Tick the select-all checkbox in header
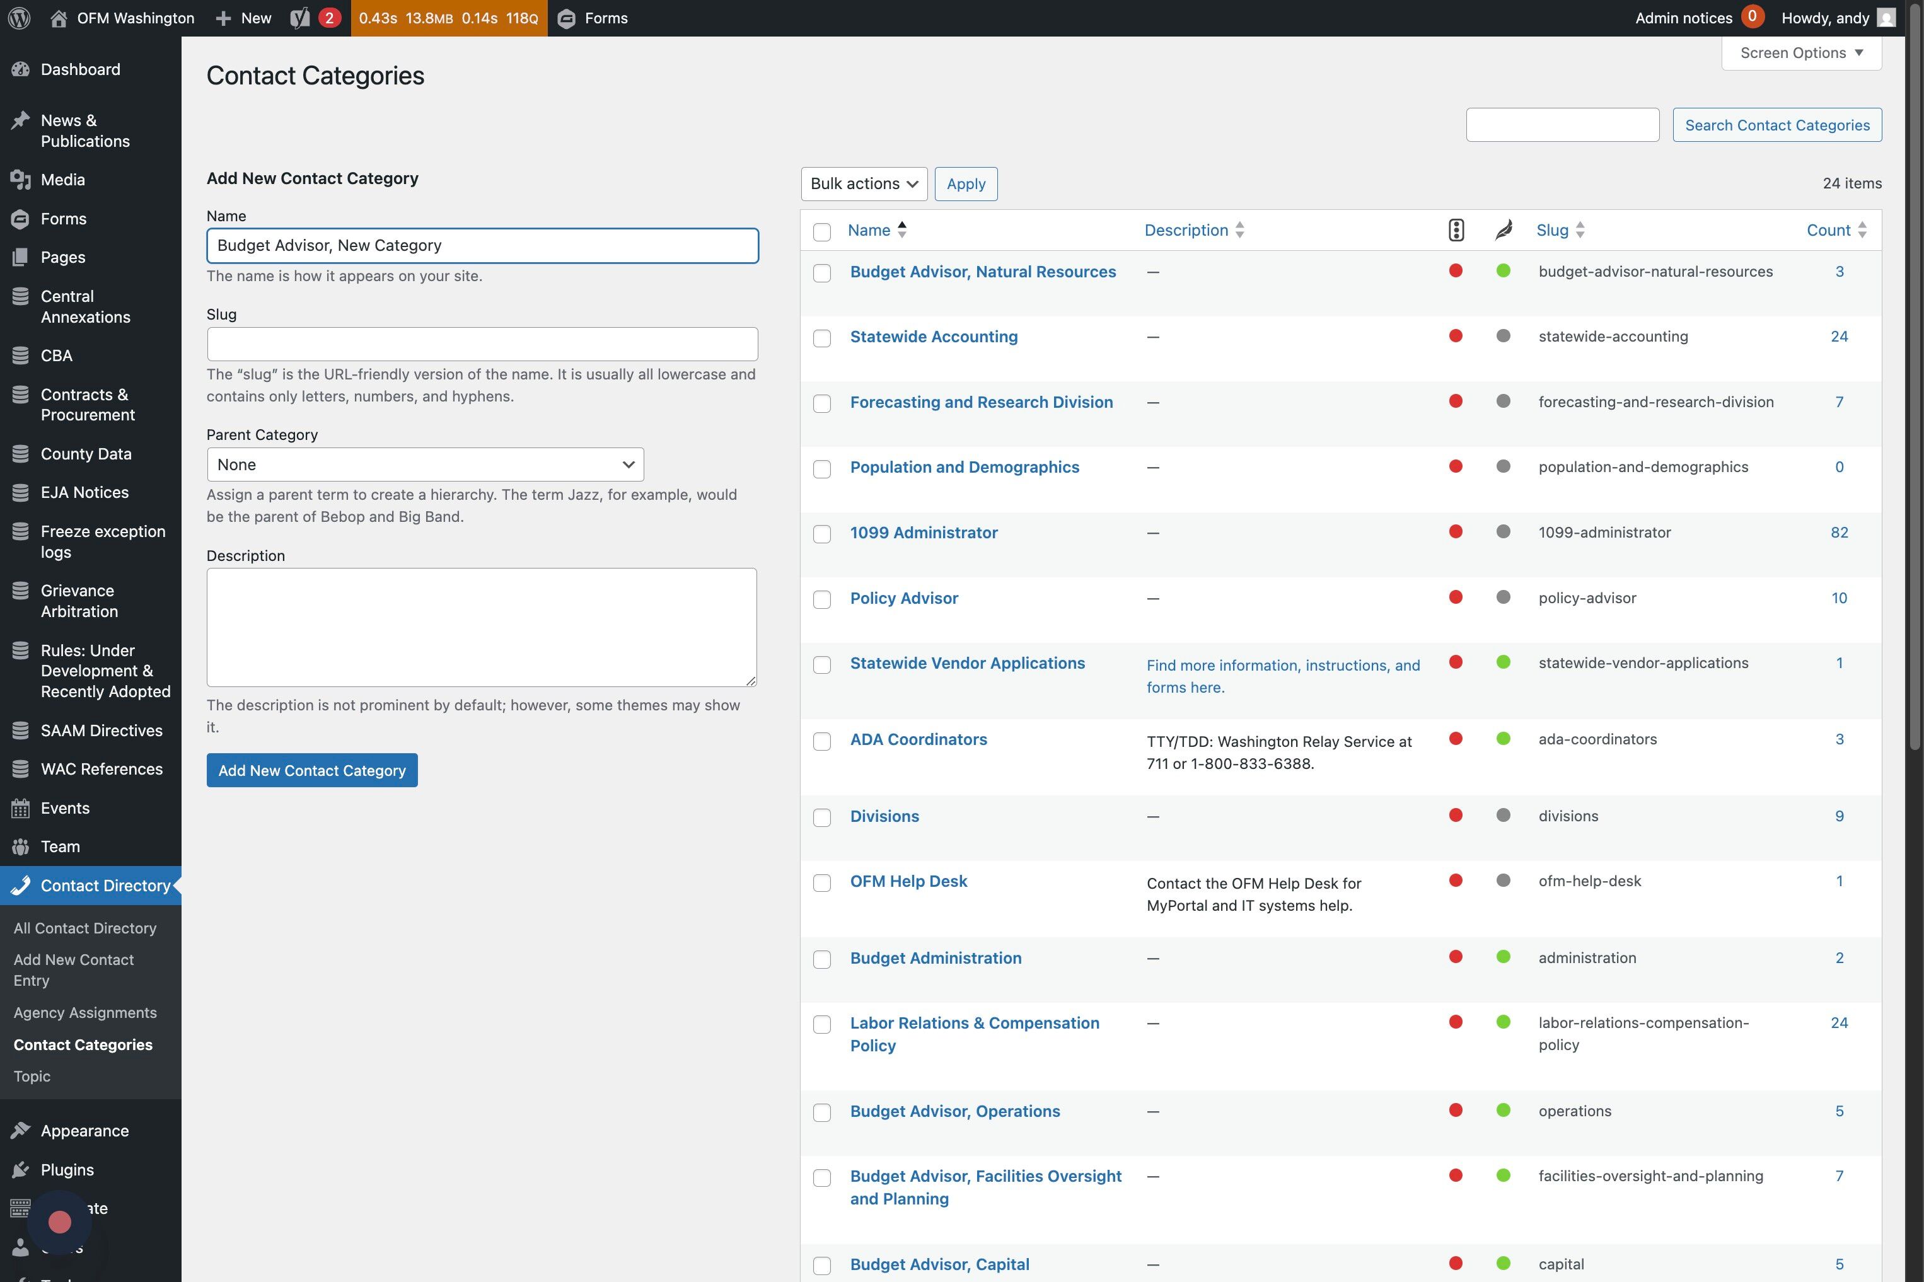1924x1282 pixels. (x=822, y=231)
